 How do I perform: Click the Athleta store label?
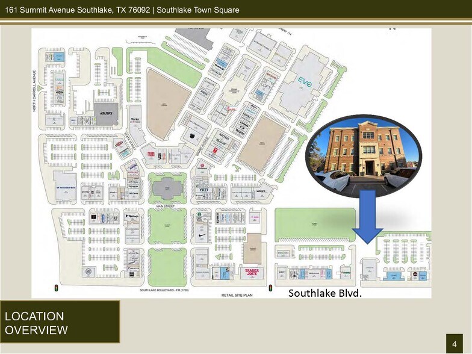[134, 253]
